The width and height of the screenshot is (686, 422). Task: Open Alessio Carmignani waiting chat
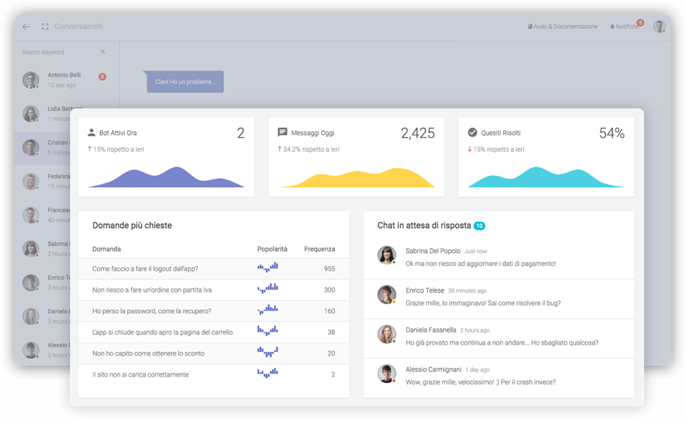click(x=499, y=378)
